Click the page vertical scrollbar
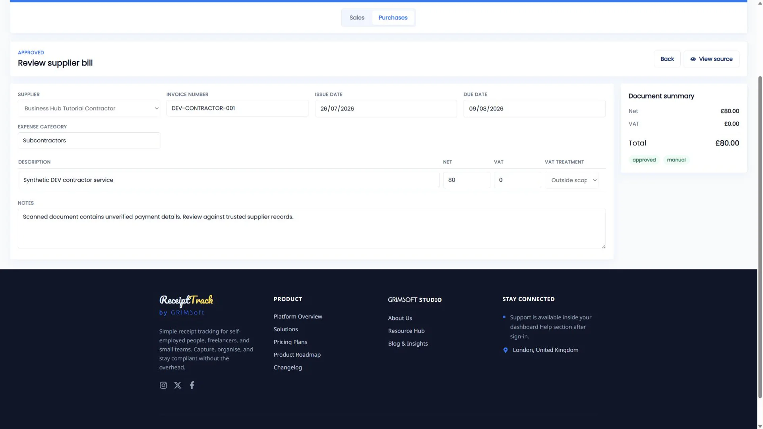 [x=760, y=237]
